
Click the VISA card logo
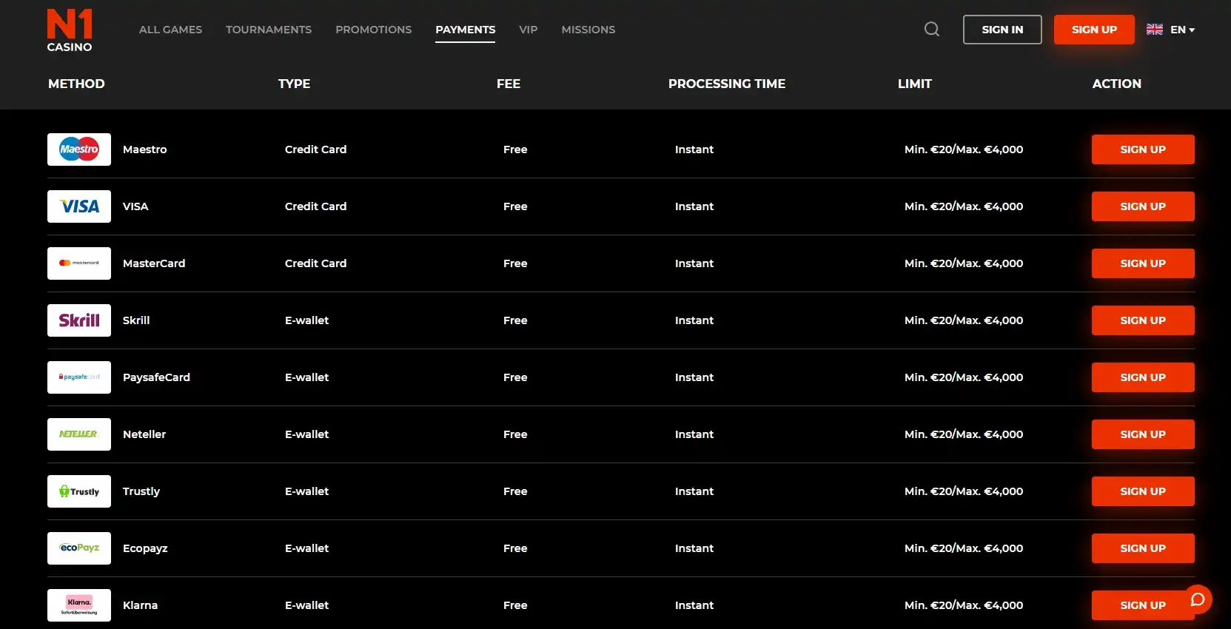[79, 206]
